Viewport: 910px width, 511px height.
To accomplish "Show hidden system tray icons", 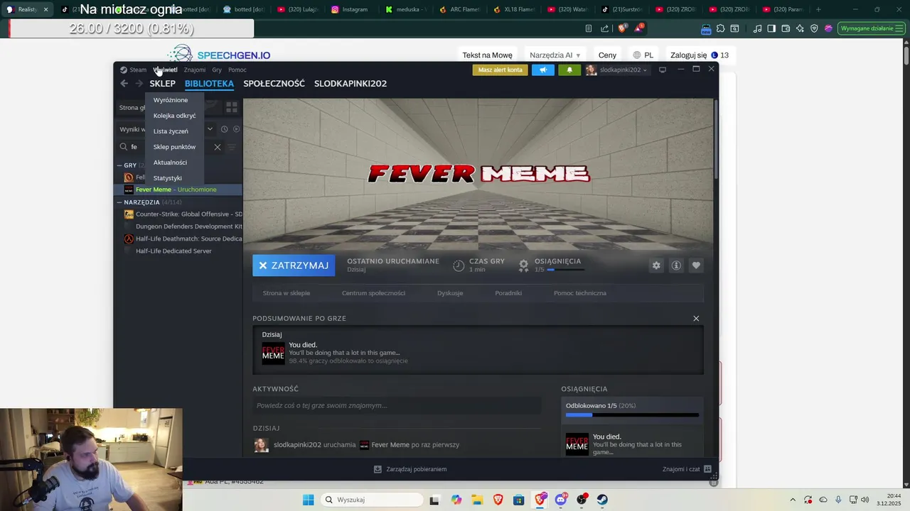I will pos(793,500).
